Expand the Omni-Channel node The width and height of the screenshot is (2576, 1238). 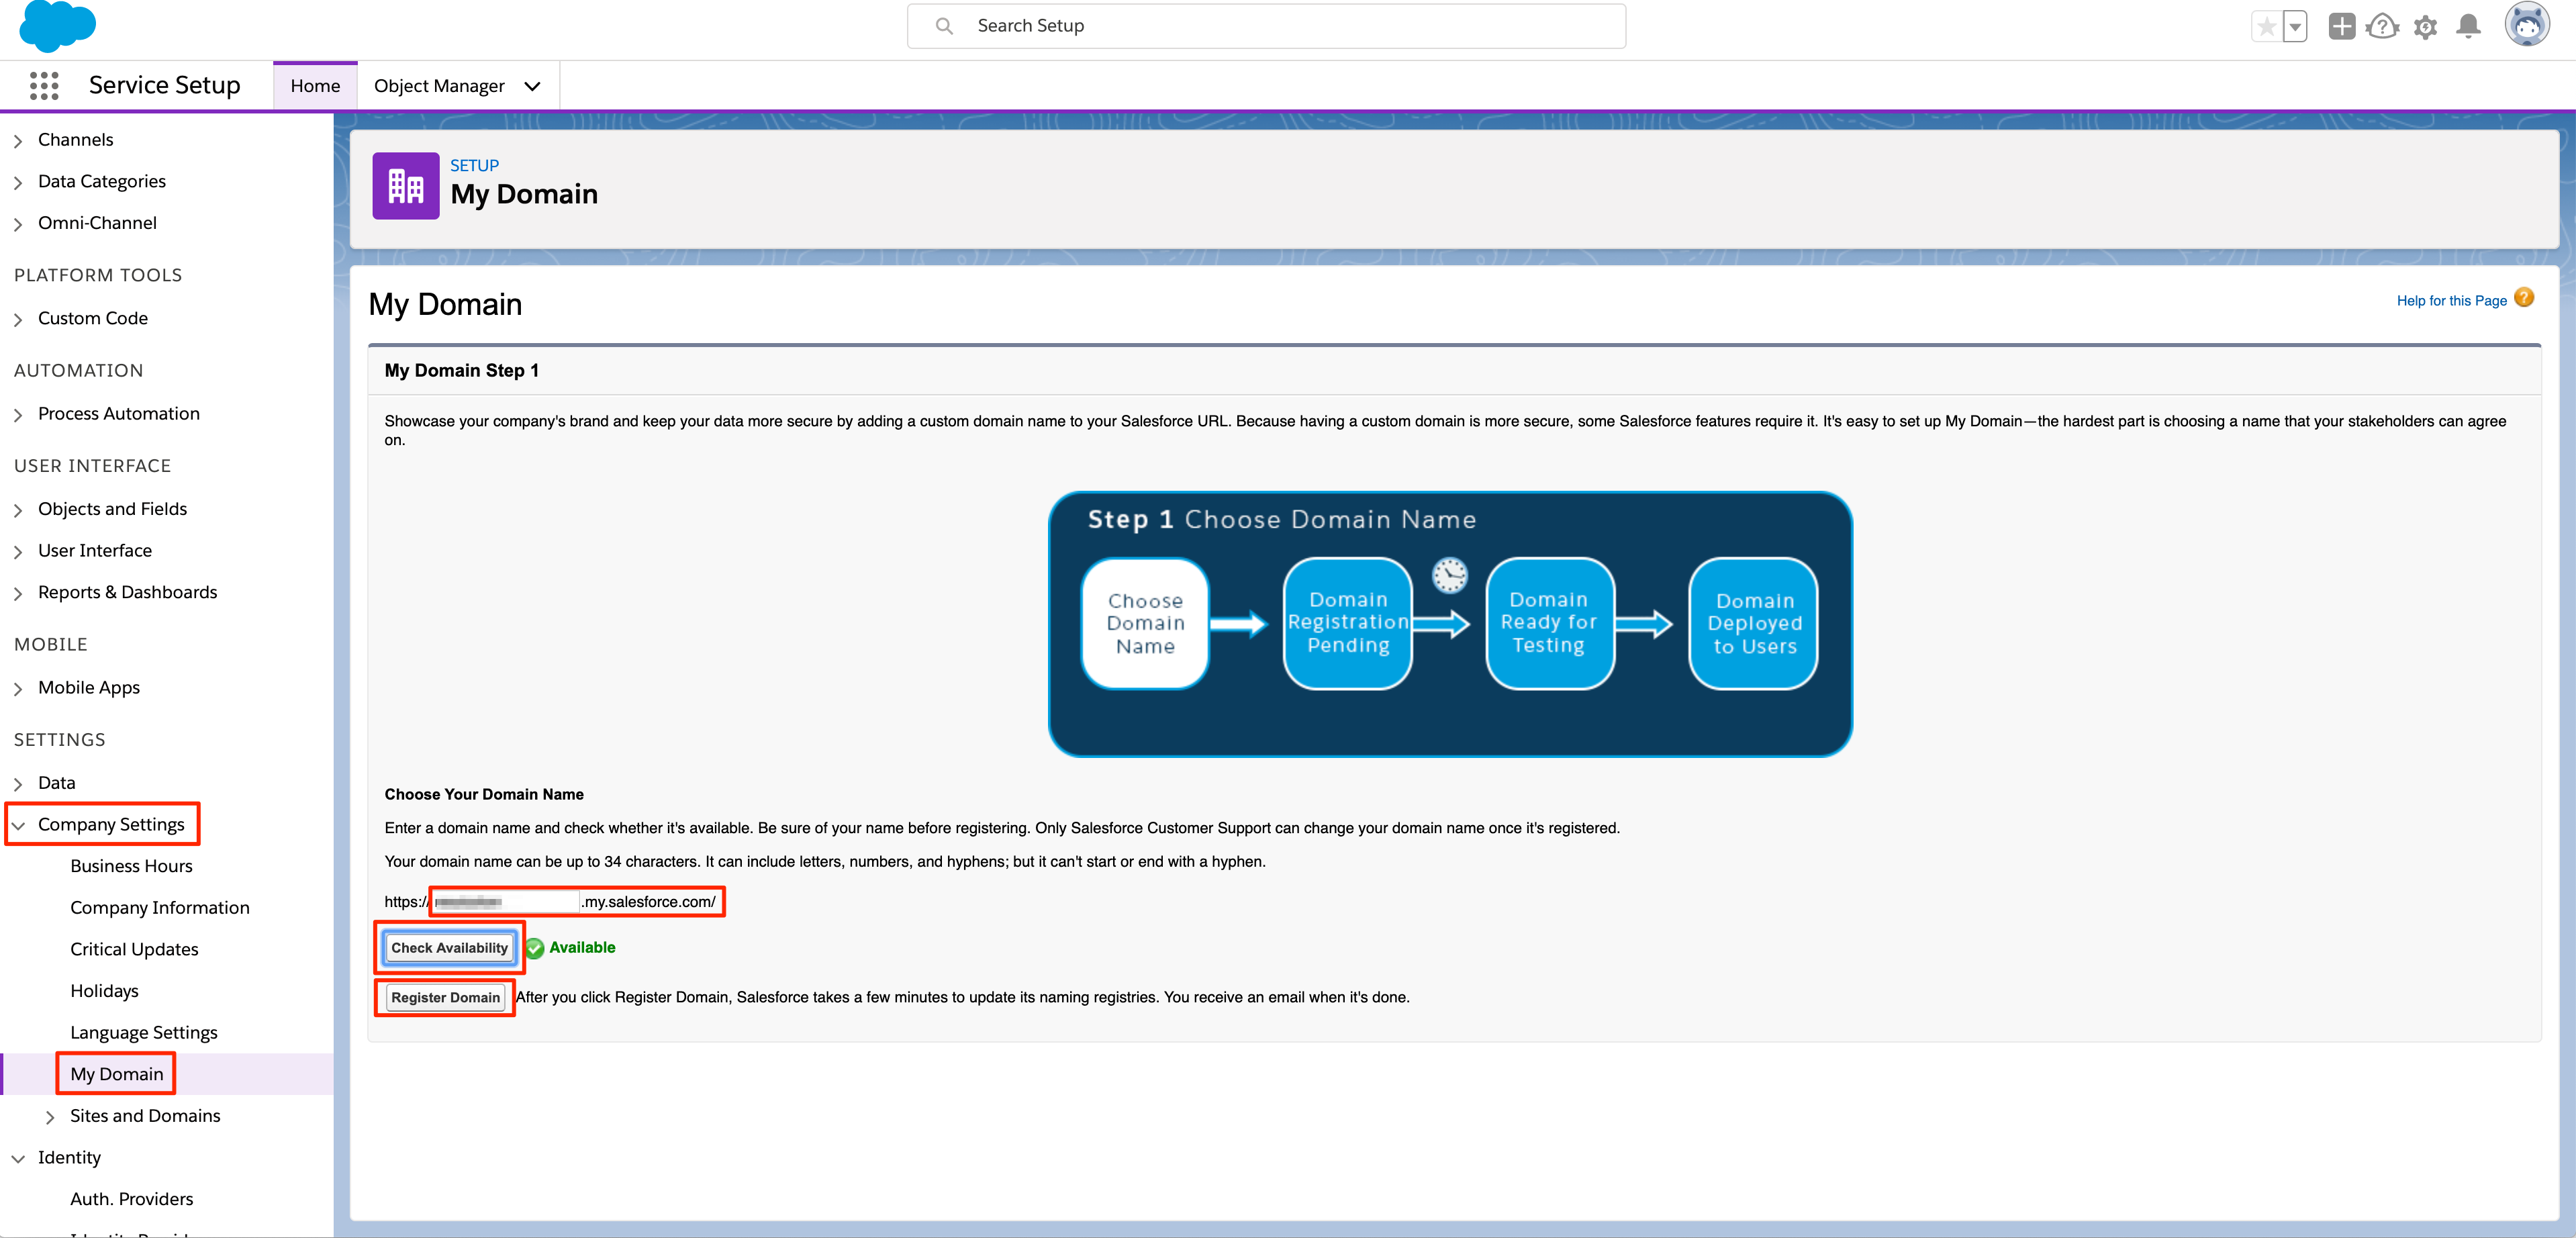coord(18,224)
